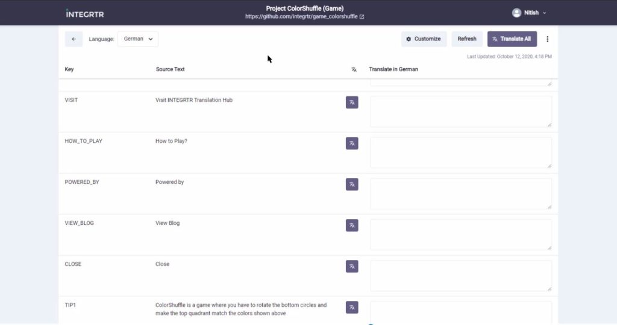Click the POWERED_BY translation text area
617x325 pixels.
click(x=460, y=194)
